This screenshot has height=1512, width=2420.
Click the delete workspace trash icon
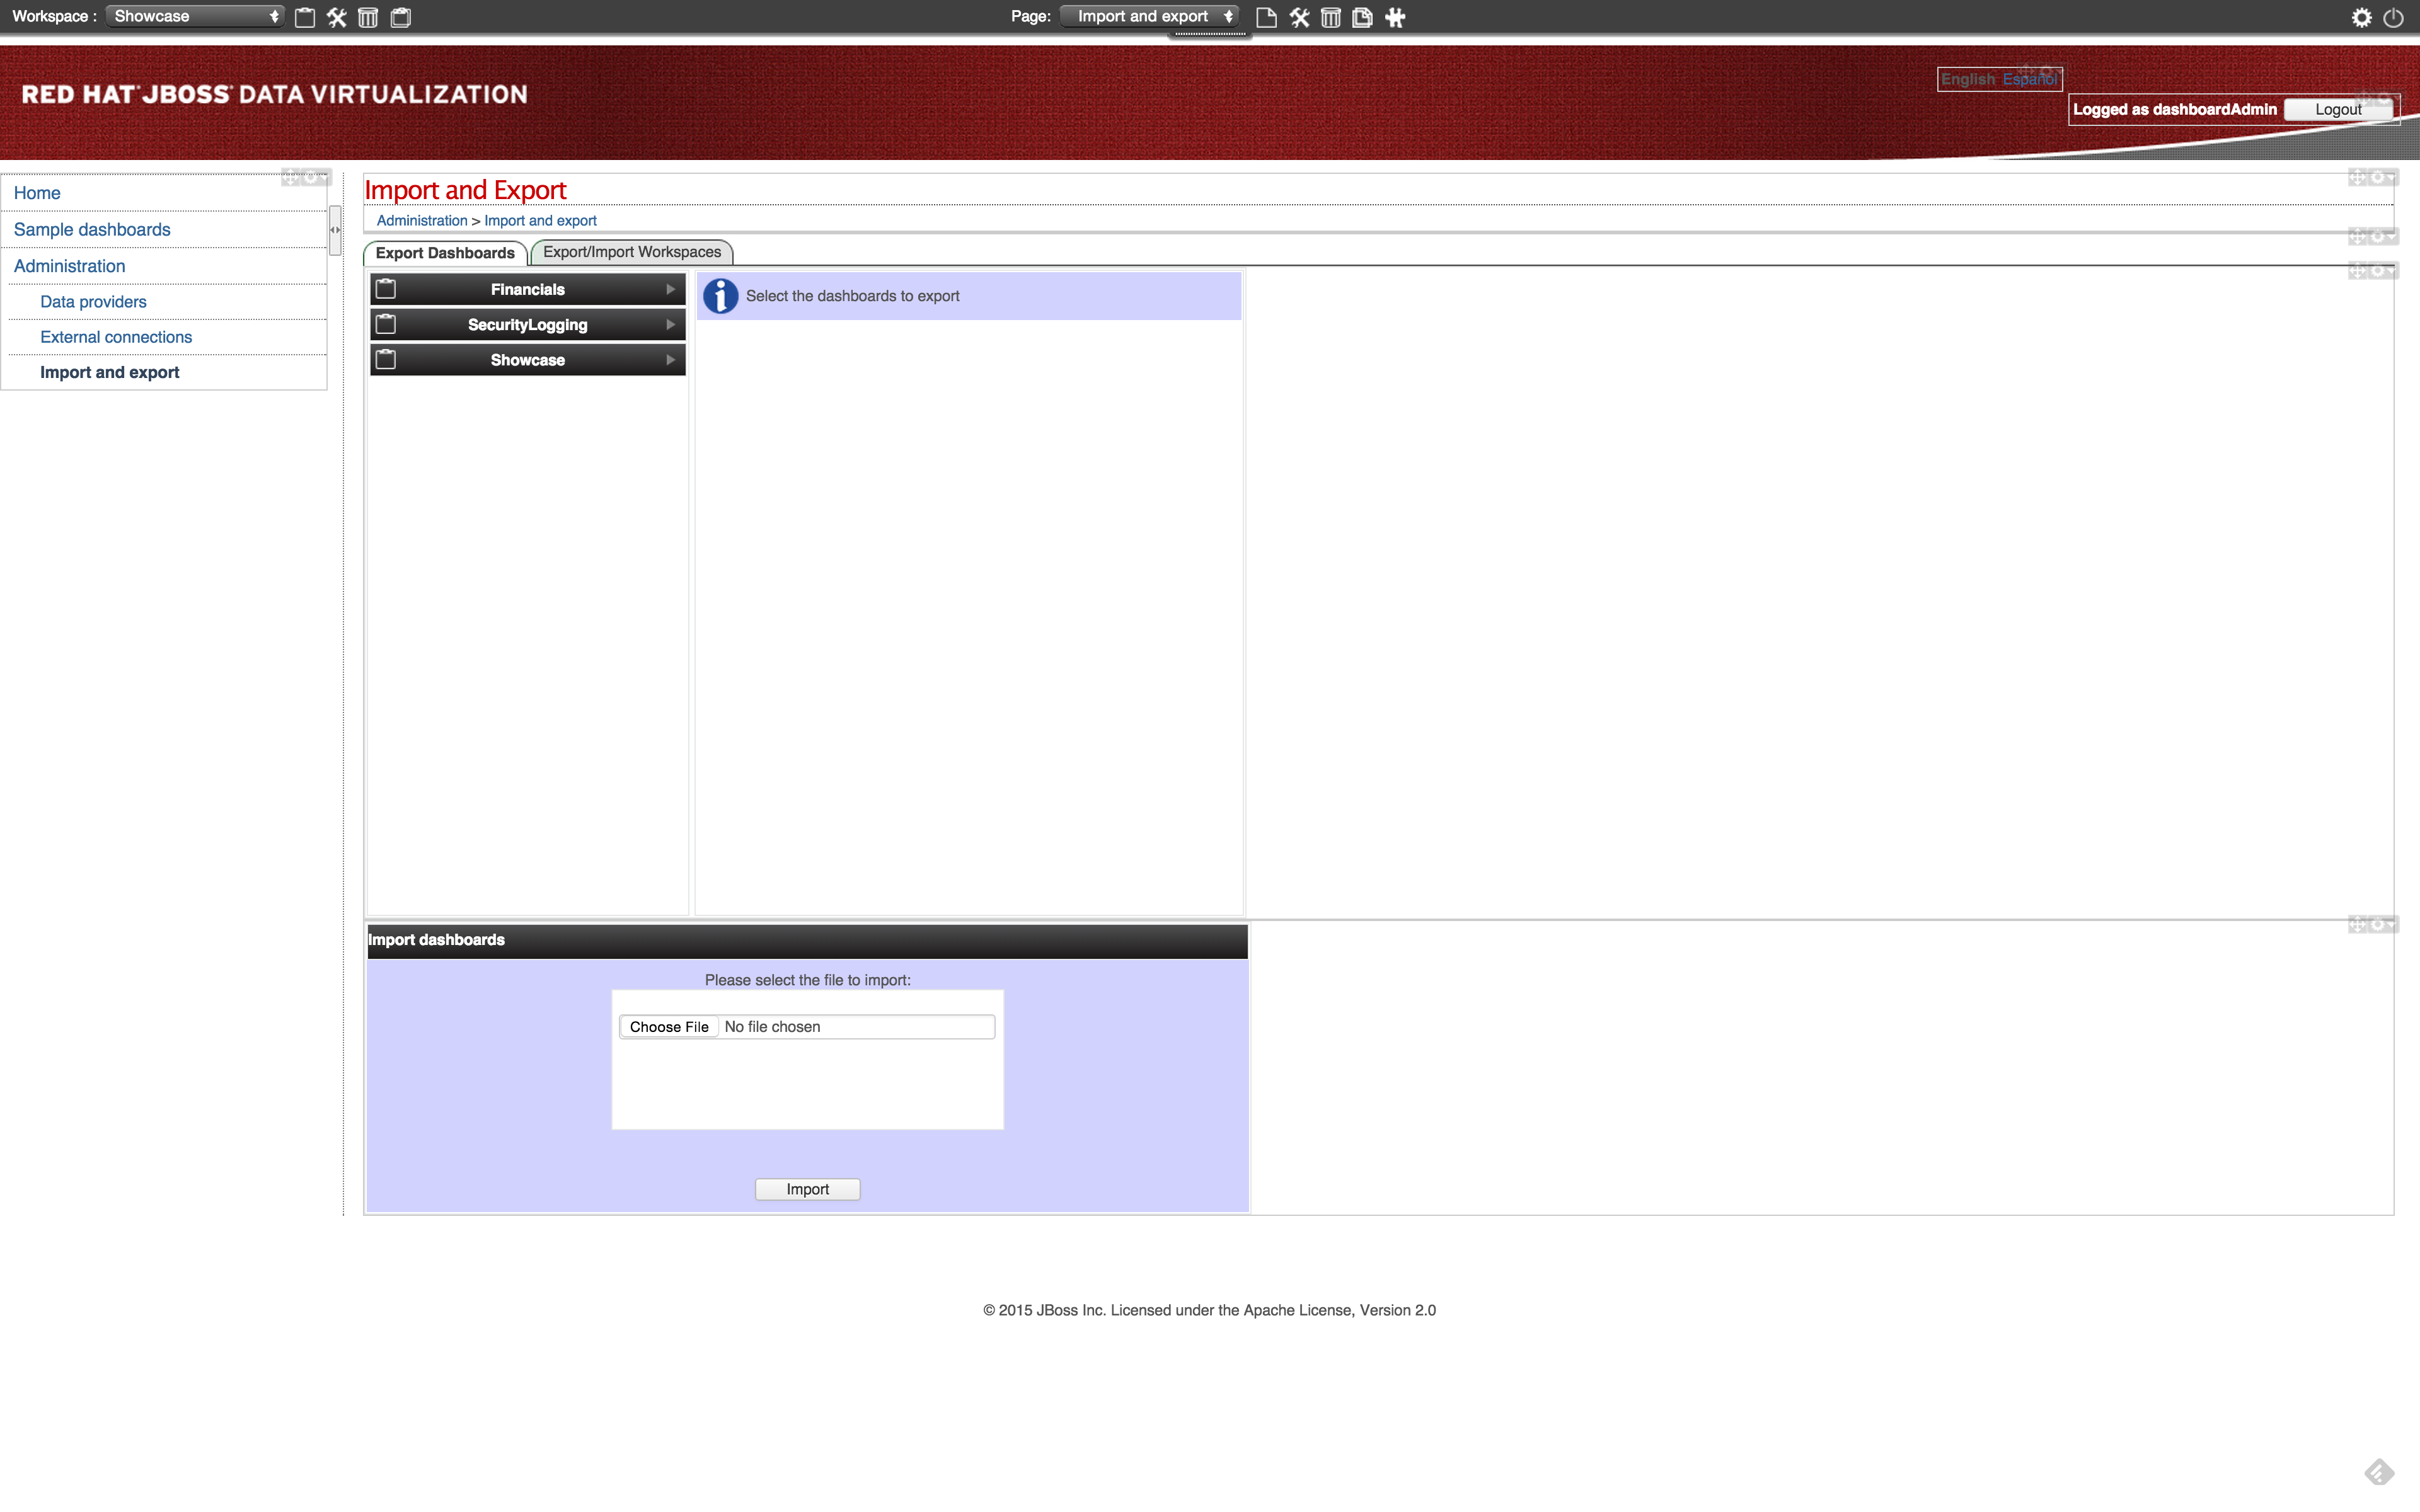tap(368, 17)
